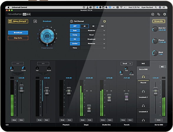Viewport: 173px width, 132px height.
Task: Mute the Skype channel
Action: (x=83, y=120)
